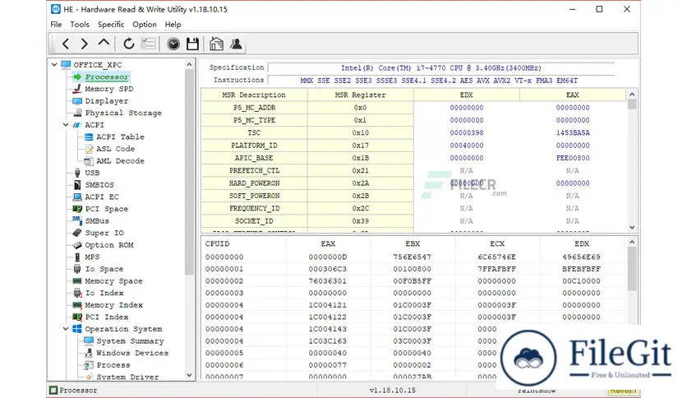Viewport: 687px width, 398px height.
Task: Click the building/home toolbar icon
Action: (x=216, y=44)
